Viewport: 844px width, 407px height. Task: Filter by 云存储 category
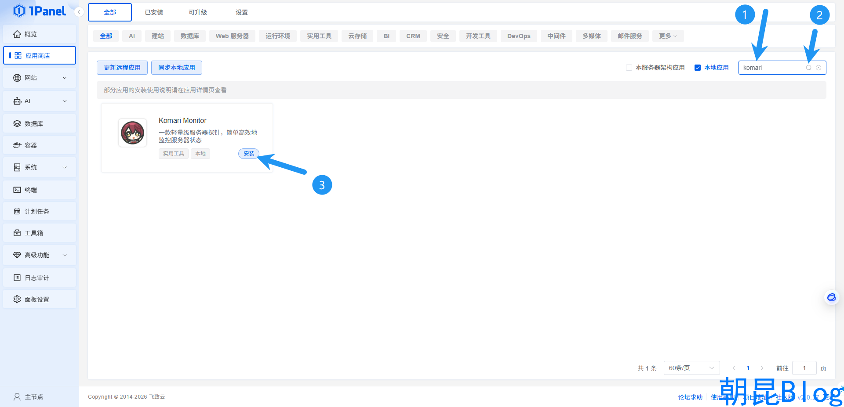pyautogui.click(x=357, y=36)
